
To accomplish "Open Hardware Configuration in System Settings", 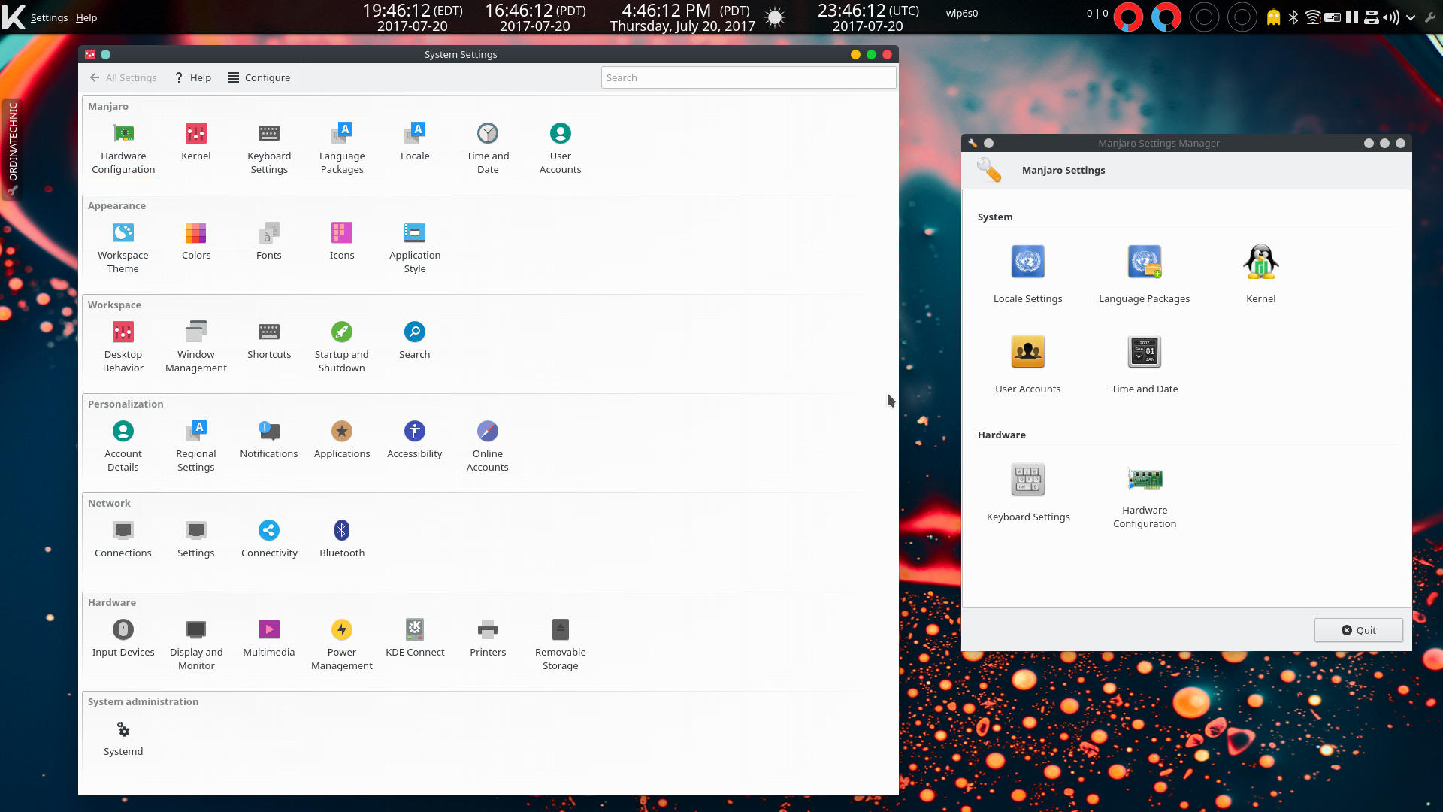I will pyautogui.click(x=123, y=149).
